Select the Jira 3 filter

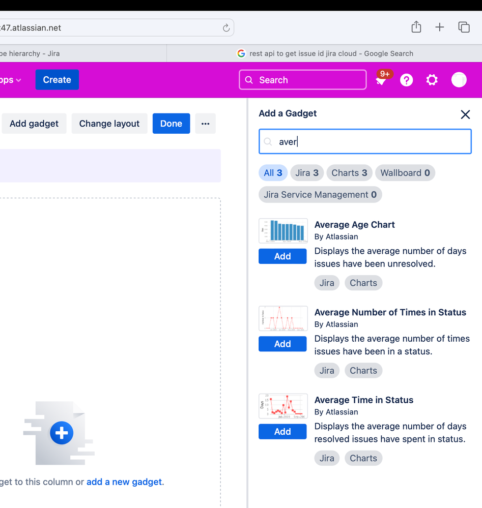coord(307,173)
